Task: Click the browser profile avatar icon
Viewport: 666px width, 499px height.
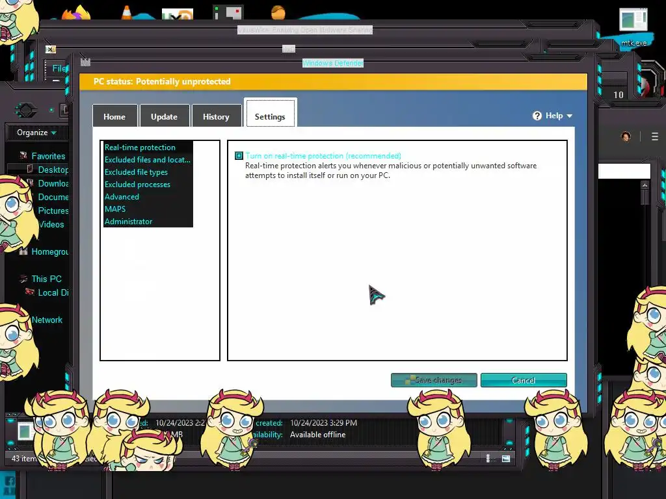Action: pyautogui.click(x=626, y=136)
